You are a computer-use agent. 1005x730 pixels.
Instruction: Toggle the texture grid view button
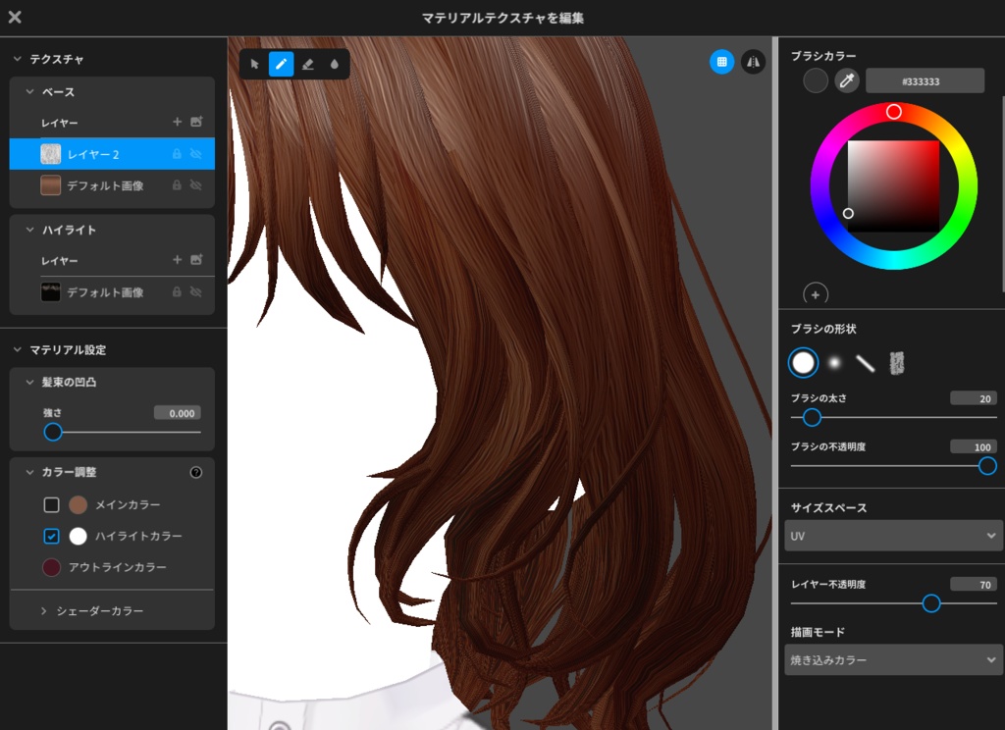pos(721,61)
